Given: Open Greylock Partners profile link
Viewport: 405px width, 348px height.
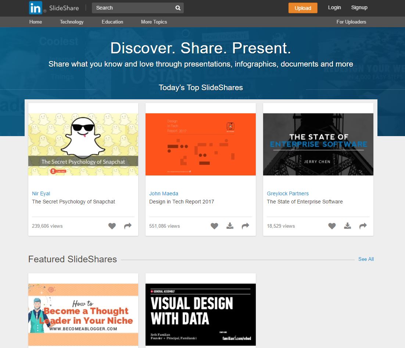Looking at the screenshot, I should 288,193.
